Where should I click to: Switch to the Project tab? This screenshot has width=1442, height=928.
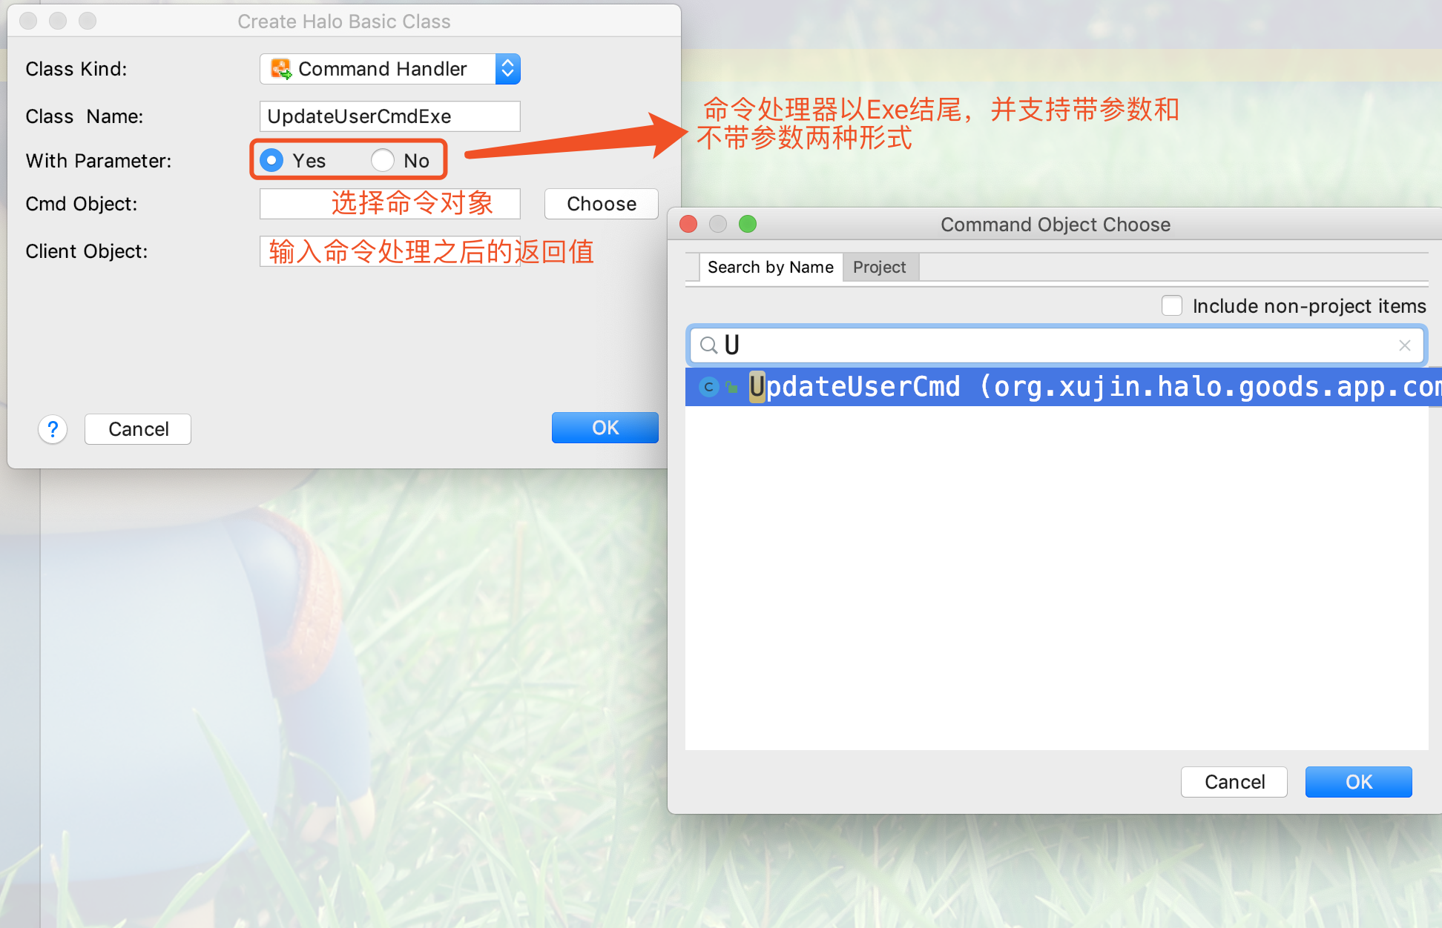pos(880,267)
